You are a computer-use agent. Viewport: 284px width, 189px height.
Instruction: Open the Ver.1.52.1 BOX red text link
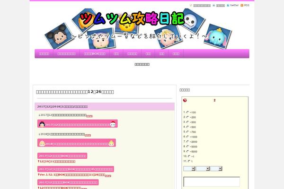coord(71,175)
